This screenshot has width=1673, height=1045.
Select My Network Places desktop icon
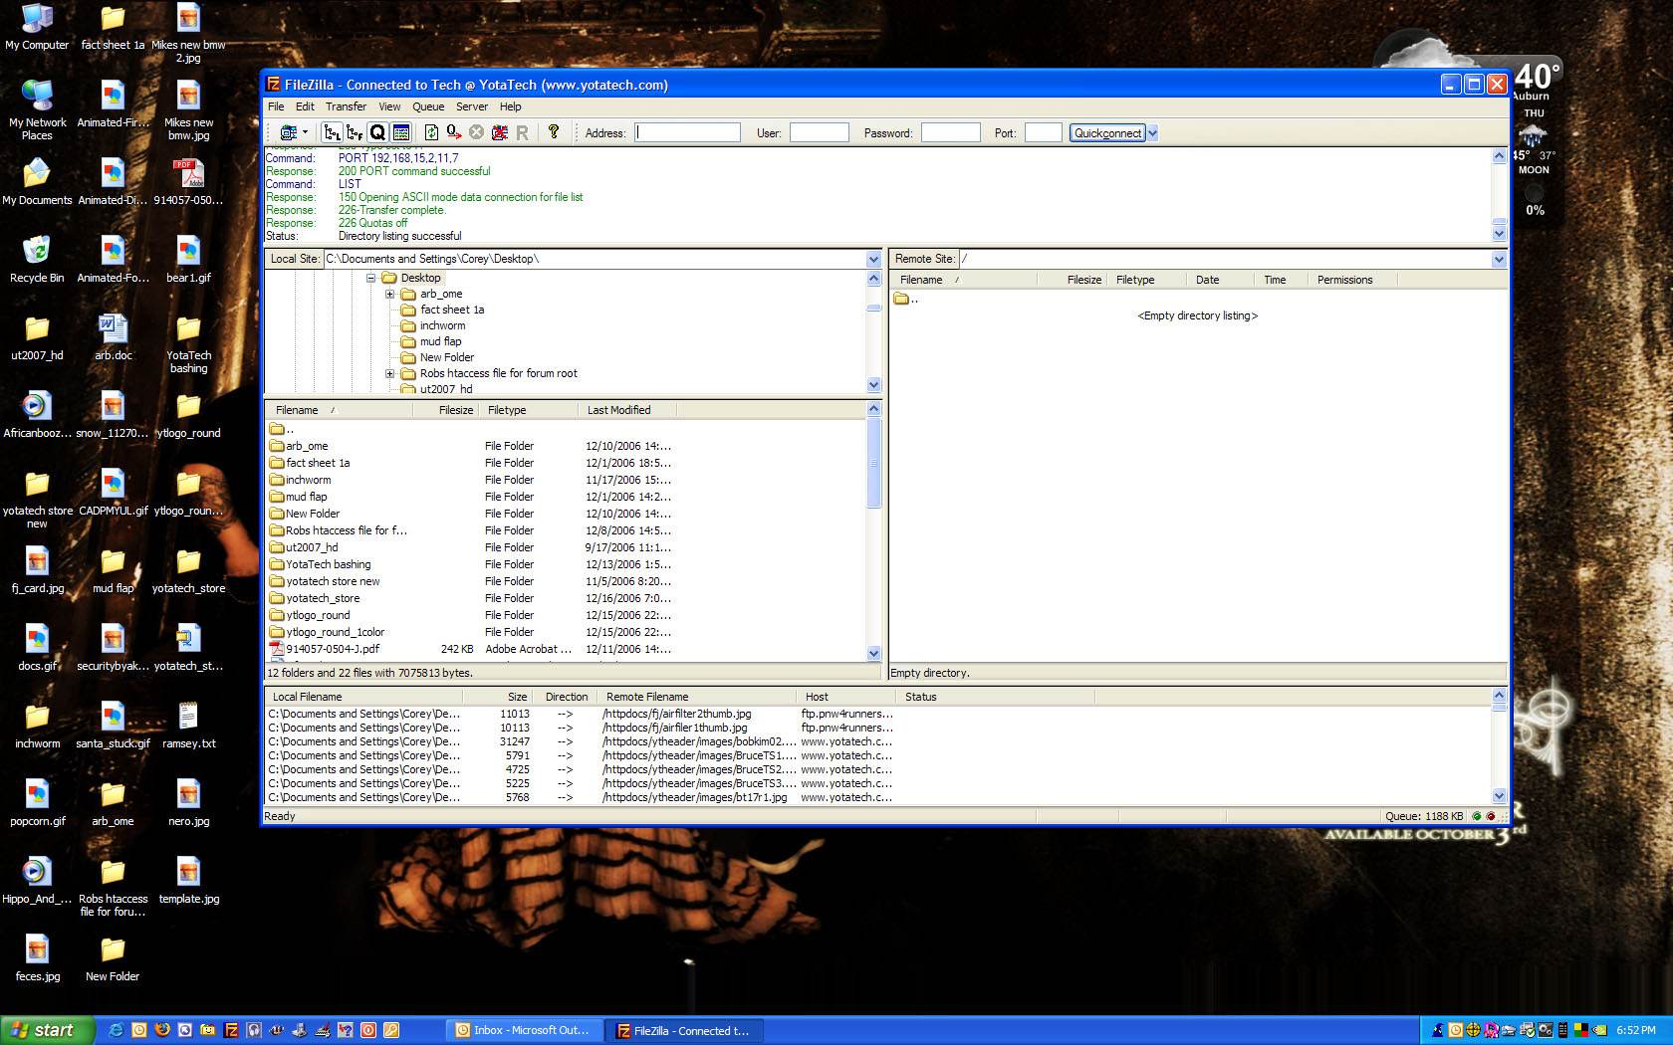click(x=37, y=110)
